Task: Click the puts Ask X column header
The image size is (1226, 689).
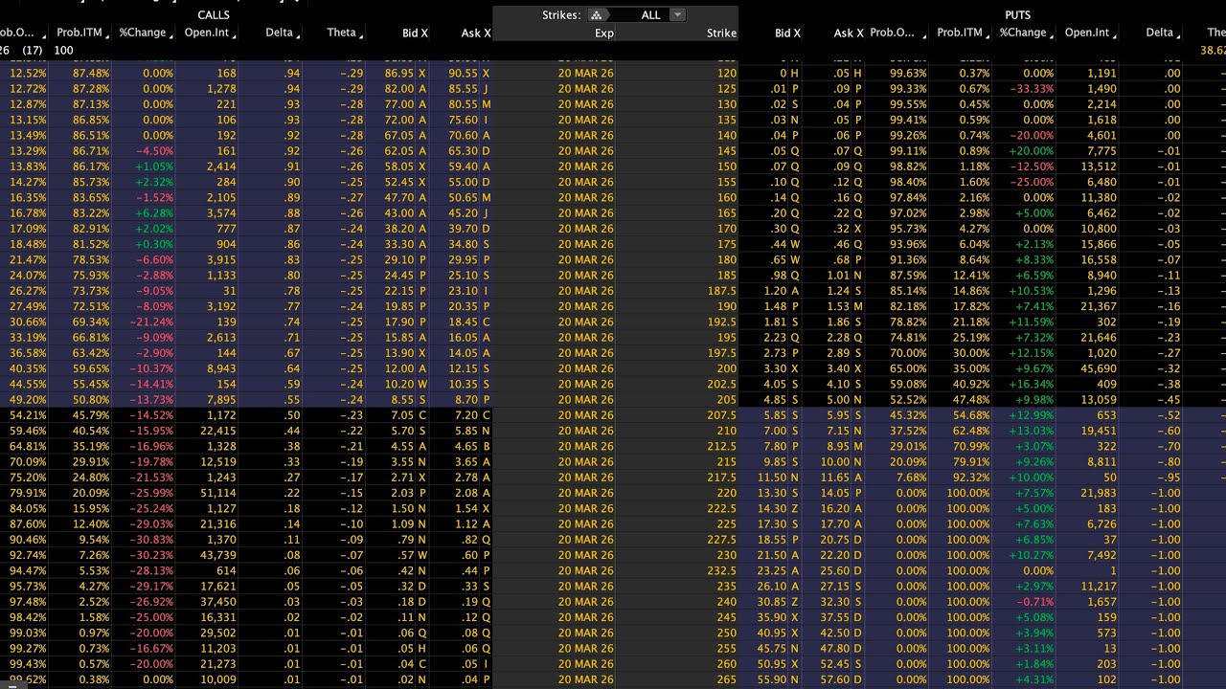Action: (x=849, y=33)
